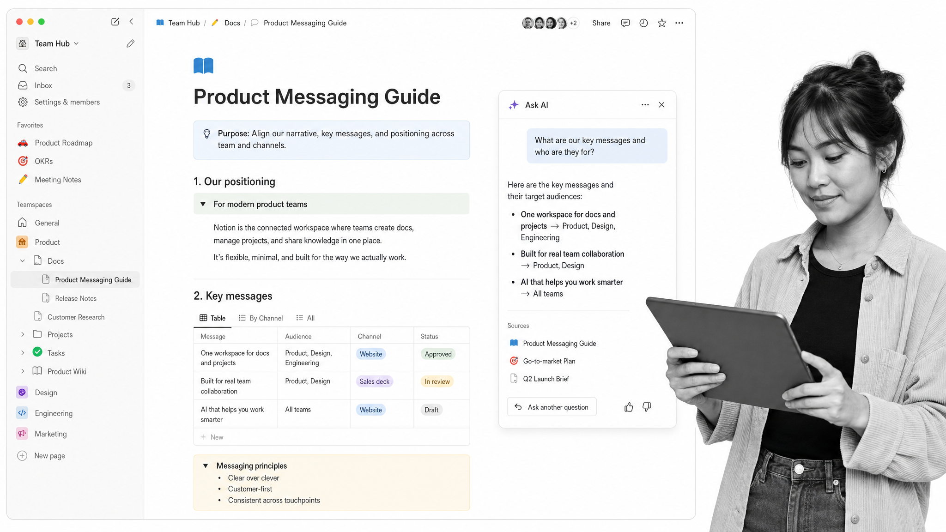Screen dimensions: 946x532
Task: Give thumbs down to AI answer
Action: point(647,407)
